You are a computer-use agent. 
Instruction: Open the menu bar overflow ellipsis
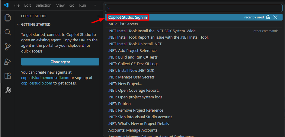coord(94,5)
